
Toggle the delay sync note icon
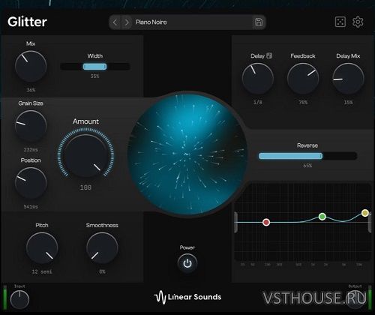(x=269, y=55)
